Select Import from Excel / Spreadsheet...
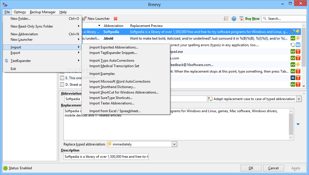The image size is (309, 175). click(126, 111)
